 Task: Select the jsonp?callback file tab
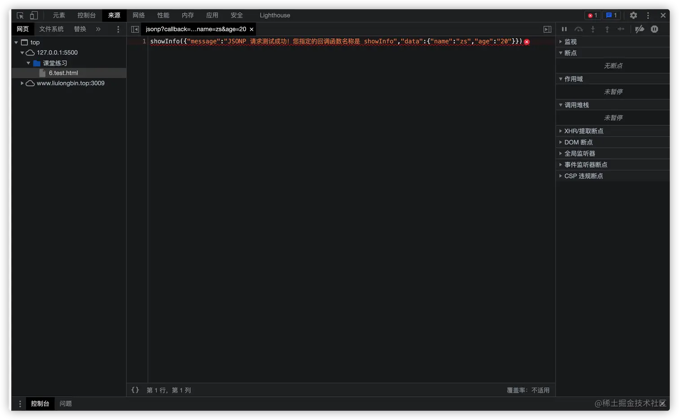click(196, 29)
